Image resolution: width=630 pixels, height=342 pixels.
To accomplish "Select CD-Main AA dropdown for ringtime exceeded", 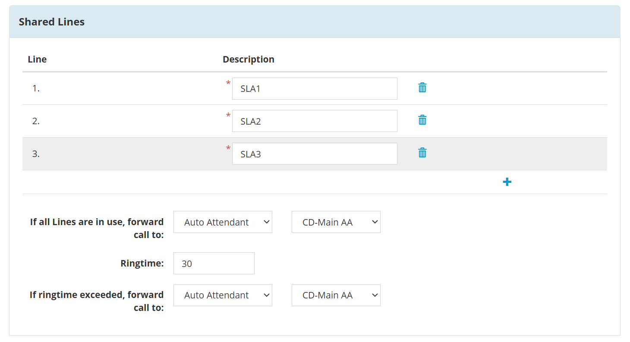I will pyautogui.click(x=336, y=295).
